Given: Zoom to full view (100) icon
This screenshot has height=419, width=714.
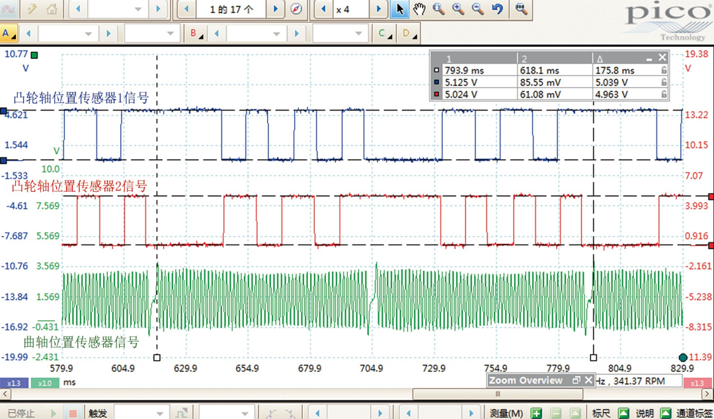Looking at the screenshot, I should [522, 9].
